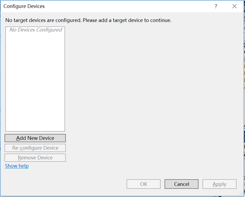The image size is (245, 197).
Task: Click the question mark help icon
Action: click(x=216, y=6)
